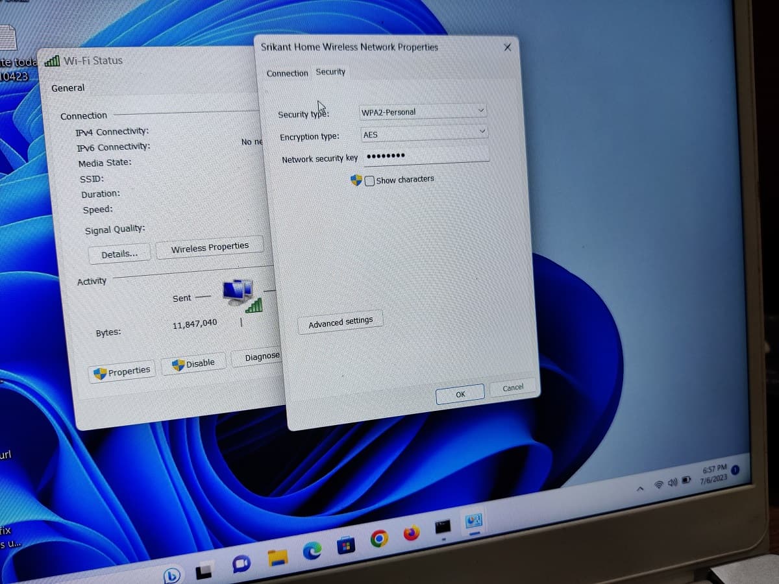Image resolution: width=779 pixels, height=584 pixels.
Task: Open the Security type dropdown WPA2-Personal
Action: [x=423, y=112]
